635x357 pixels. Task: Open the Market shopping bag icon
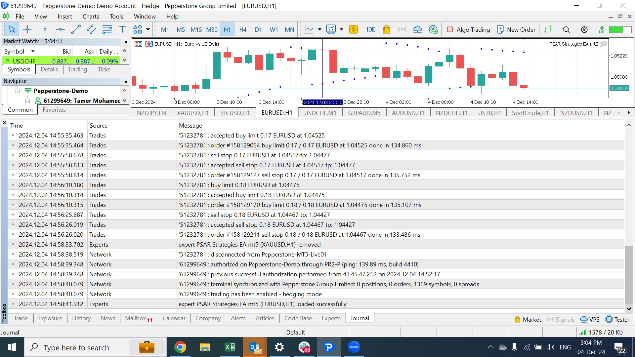(386, 30)
